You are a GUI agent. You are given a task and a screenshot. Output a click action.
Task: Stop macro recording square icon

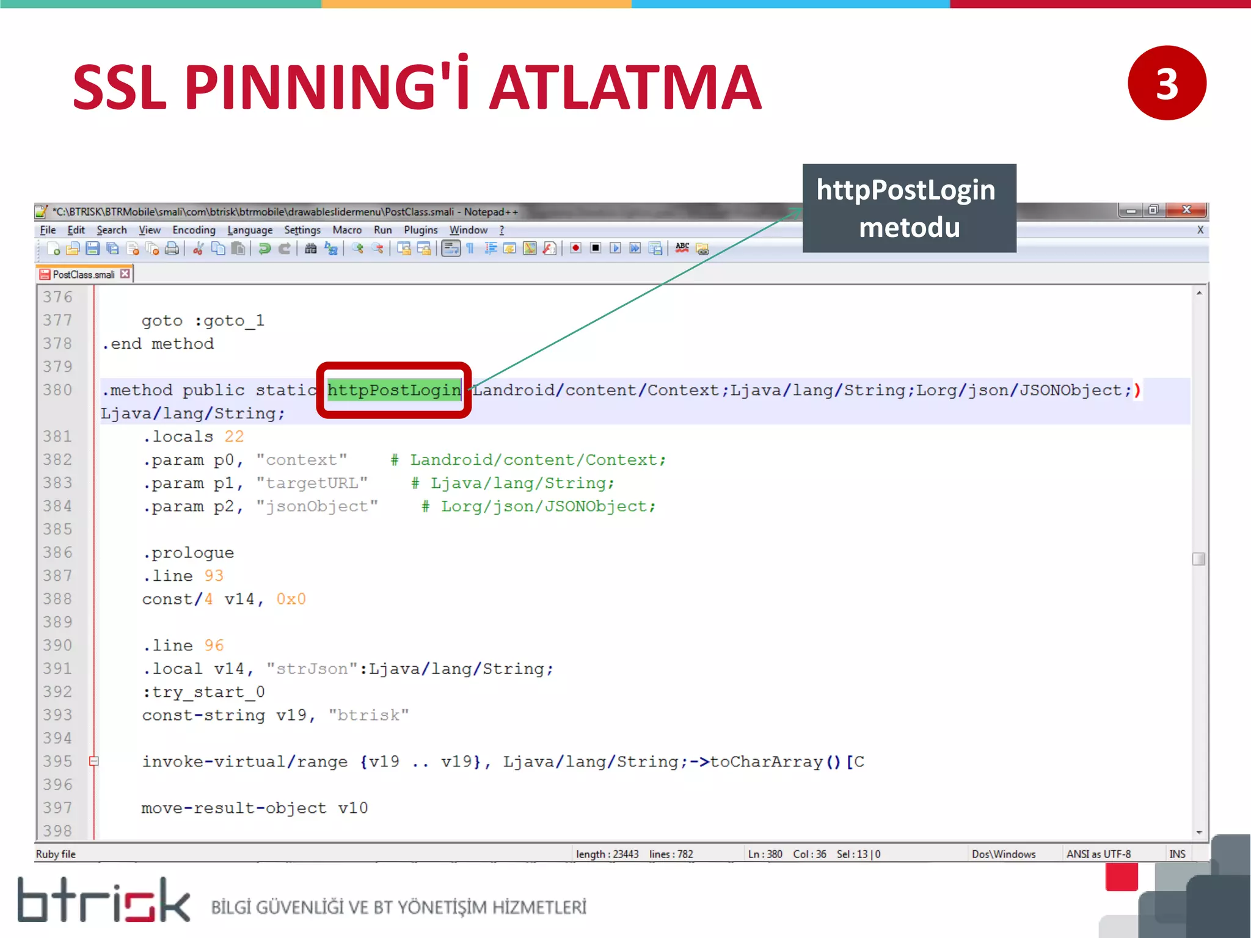(596, 248)
